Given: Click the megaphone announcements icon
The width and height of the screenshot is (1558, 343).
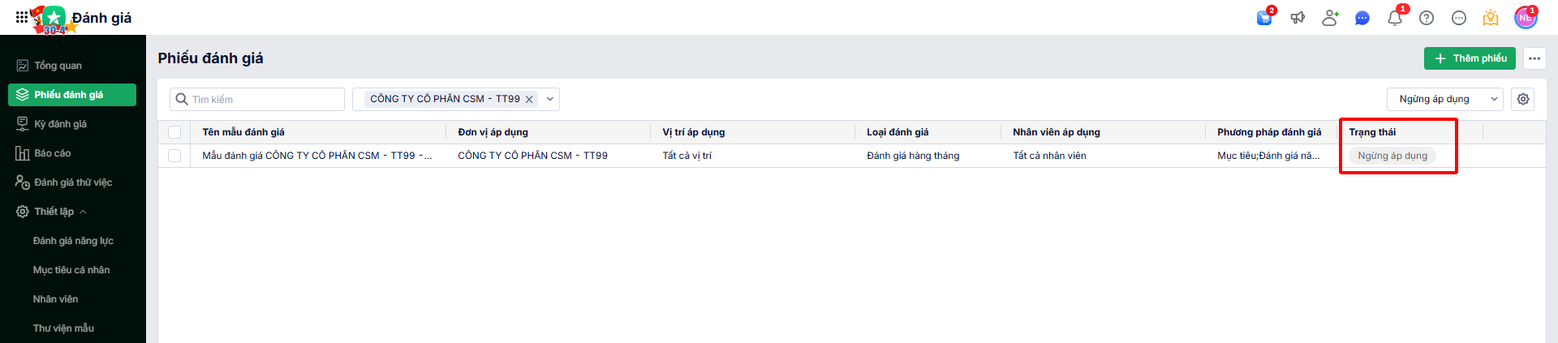Looking at the screenshot, I should [x=1298, y=18].
